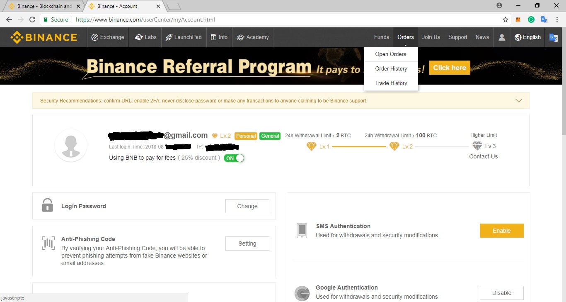Click the Contact Us link
Screen dimensions: 566x302
(x=484, y=156)
